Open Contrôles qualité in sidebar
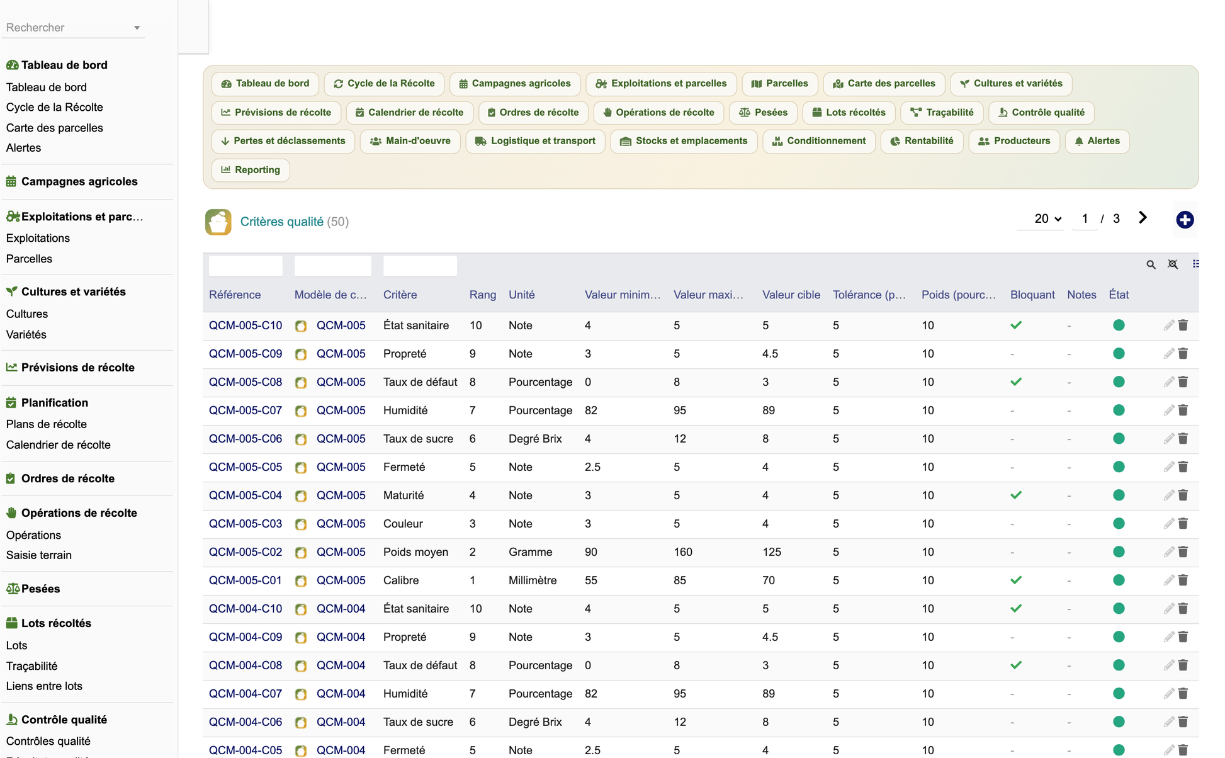Image resolution: width=1225 pixels, height=758 pixels. 48,741
